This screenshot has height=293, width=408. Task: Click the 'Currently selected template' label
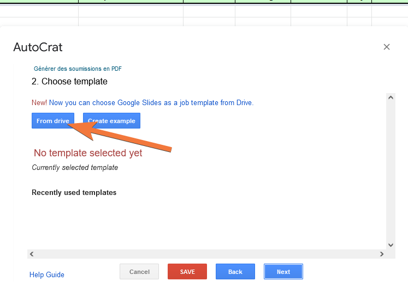point(75,168)
